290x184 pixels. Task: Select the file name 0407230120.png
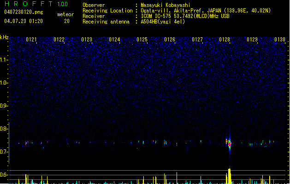point(24,12)
